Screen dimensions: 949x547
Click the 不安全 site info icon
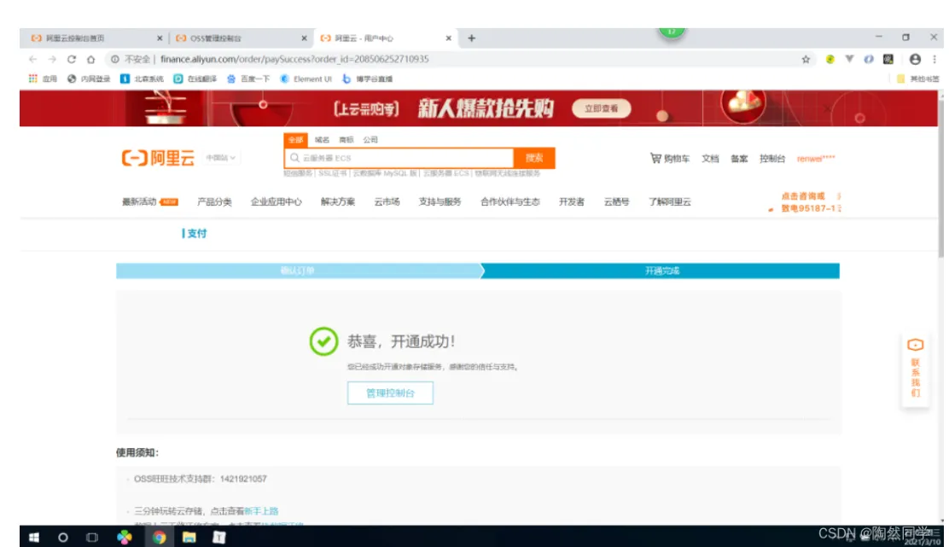[115, 59]
